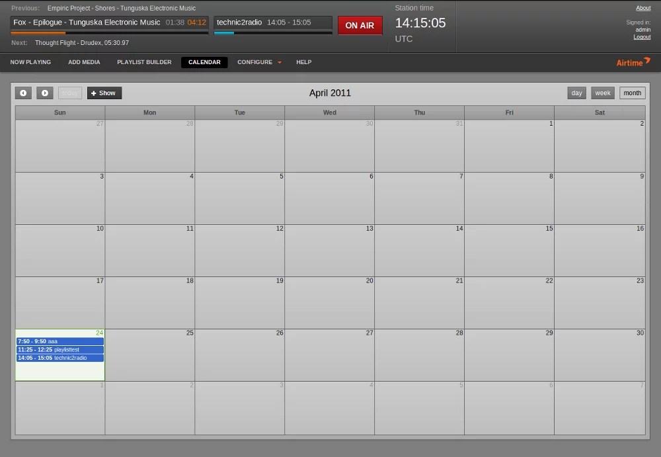
Task: Open the 14:05 - 15:05 technic2radio calendar event
Action: (59, 358)
